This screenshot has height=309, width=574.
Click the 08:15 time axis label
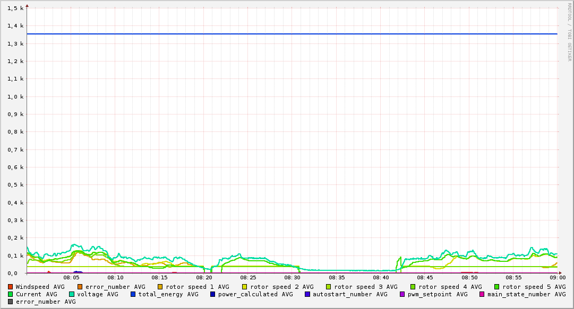(160, 278)
